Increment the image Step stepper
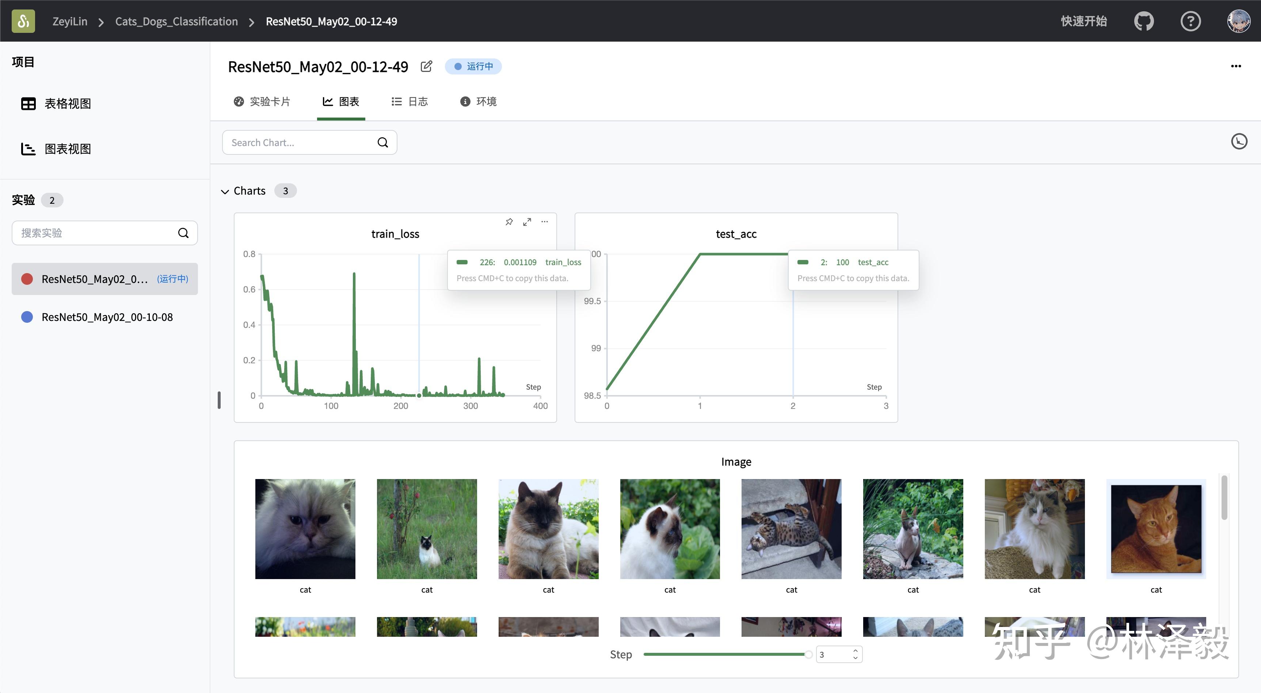 [x=855, y=650]
